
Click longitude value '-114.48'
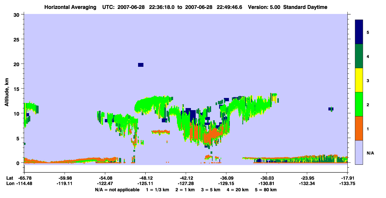coord(24,183)
